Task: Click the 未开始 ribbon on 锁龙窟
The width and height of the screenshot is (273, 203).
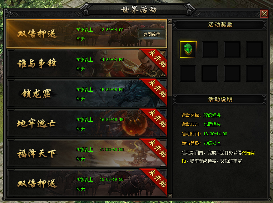Action: click(x=155, y=90)
